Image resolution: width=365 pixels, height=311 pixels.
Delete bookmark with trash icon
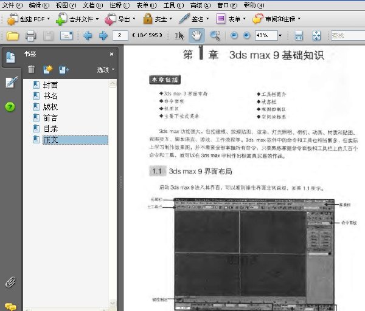31,69
